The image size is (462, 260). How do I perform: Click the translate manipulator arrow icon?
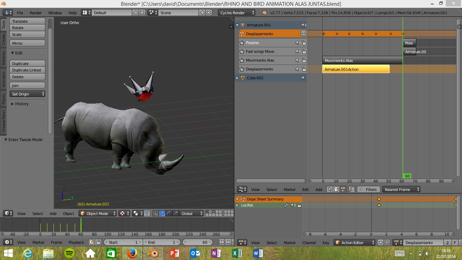[162, 213]
